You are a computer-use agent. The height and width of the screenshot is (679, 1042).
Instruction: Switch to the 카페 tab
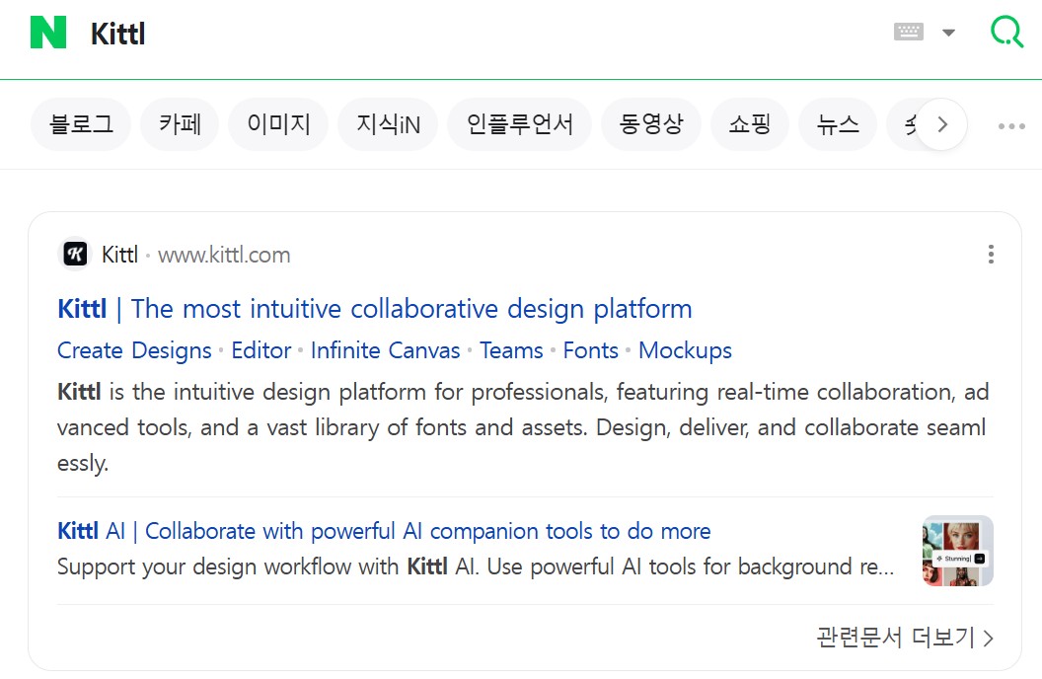pyautogui.click(x=180, y=124)
